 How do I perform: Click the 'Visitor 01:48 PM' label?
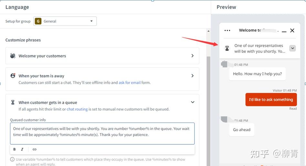[285, 91]
